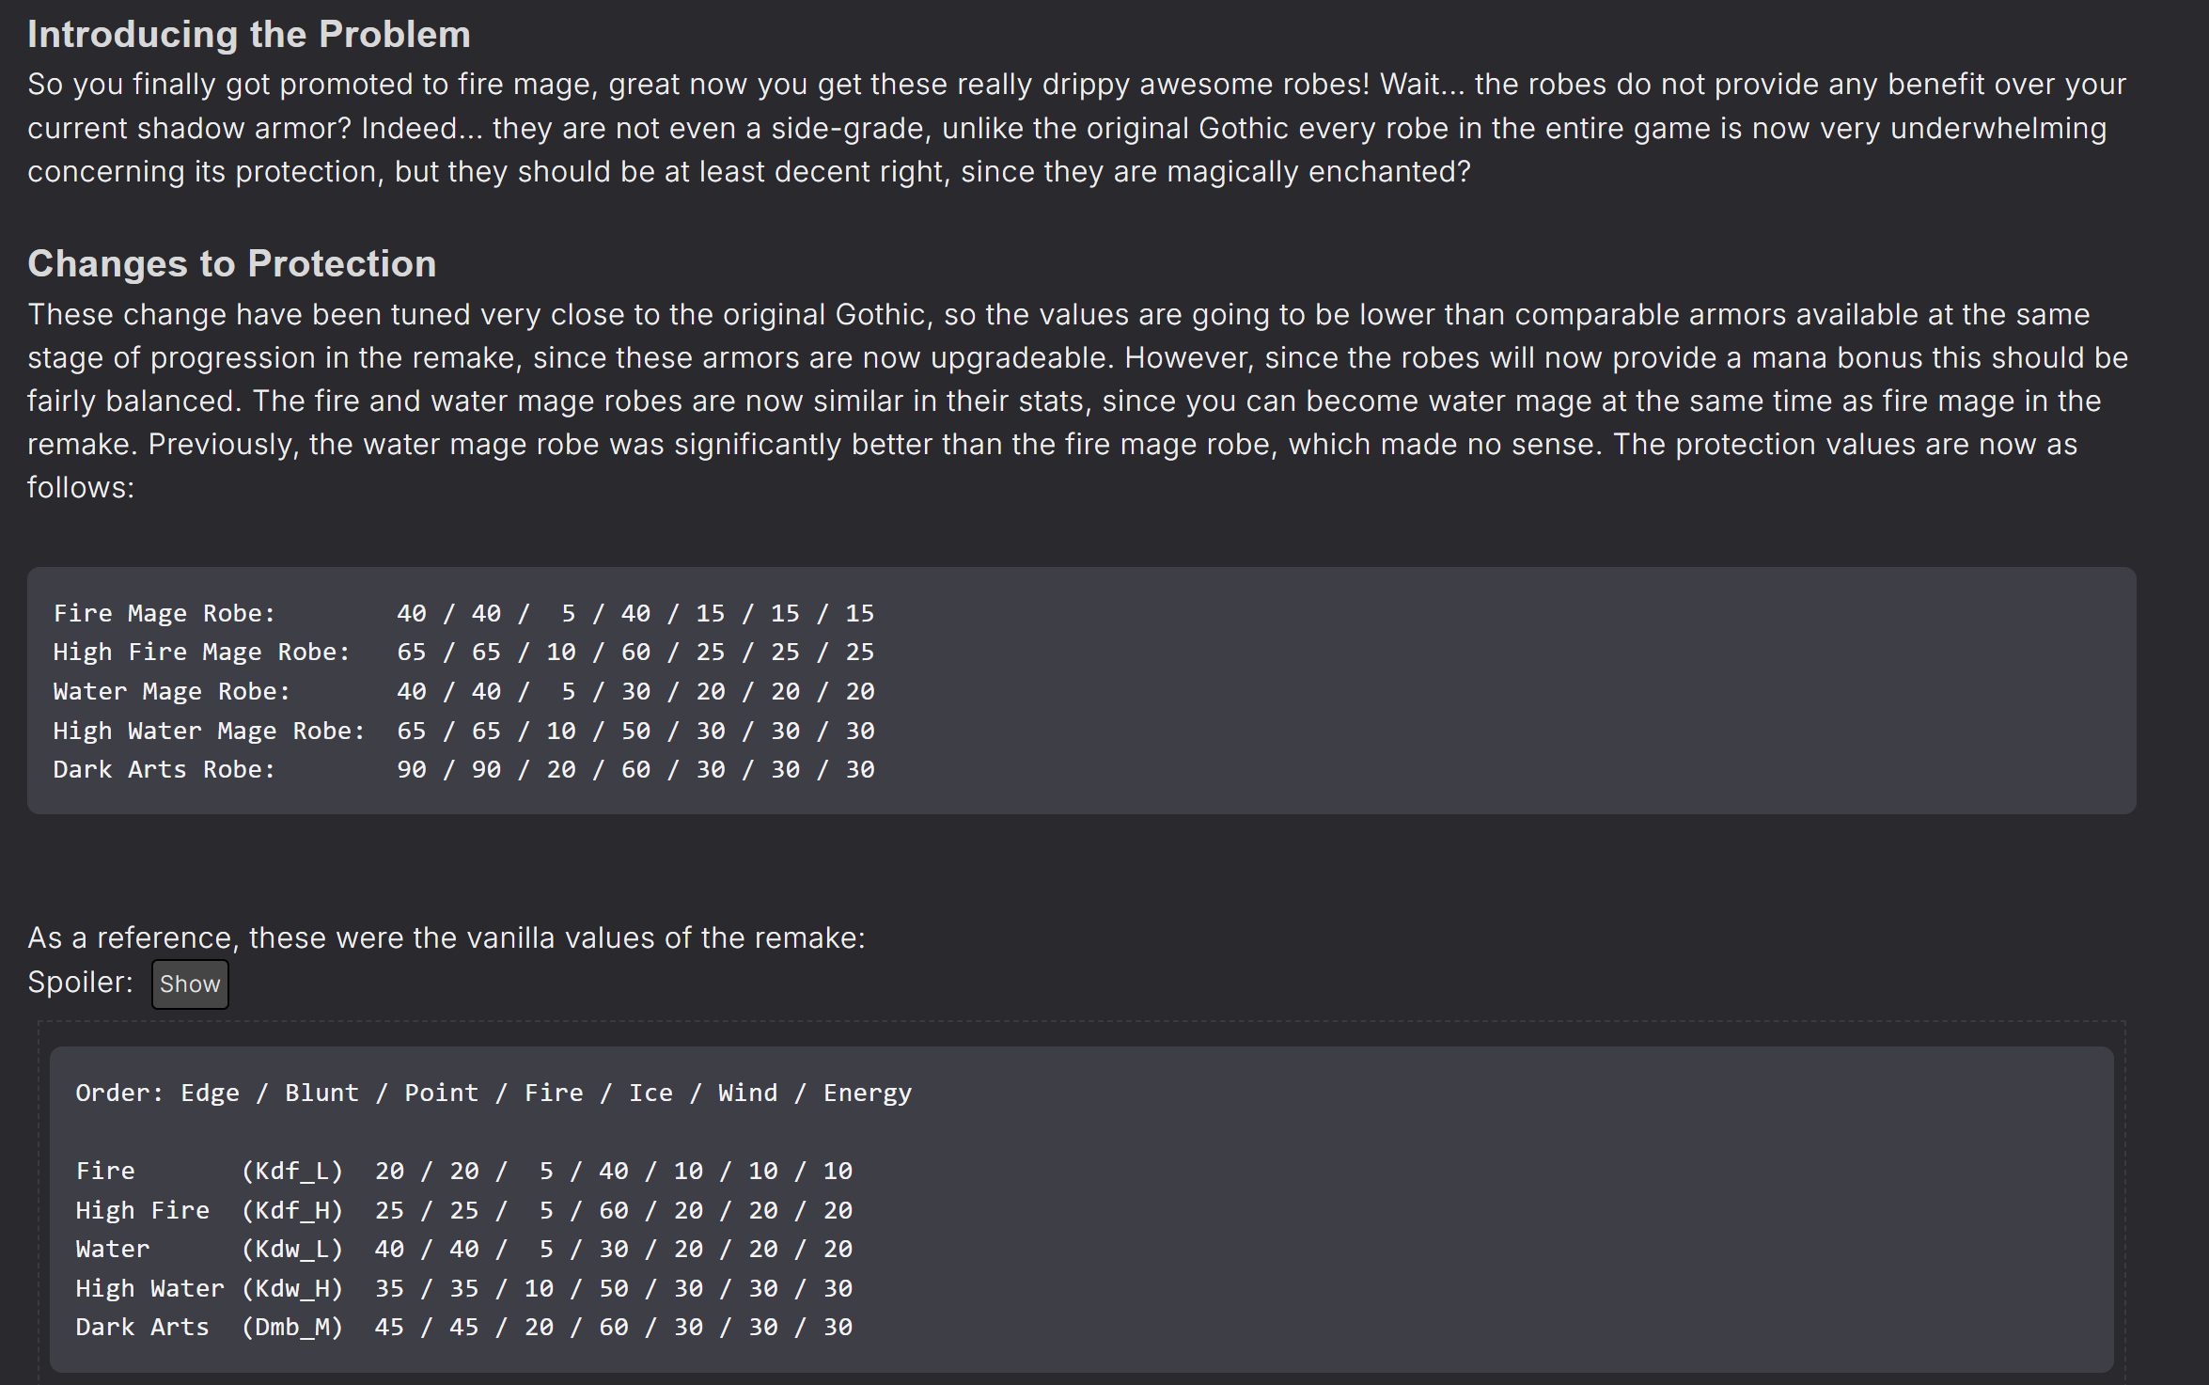Click inside the new protection values code block
This screenshot has height=1385, width=2209.
tap(1081, 690)
